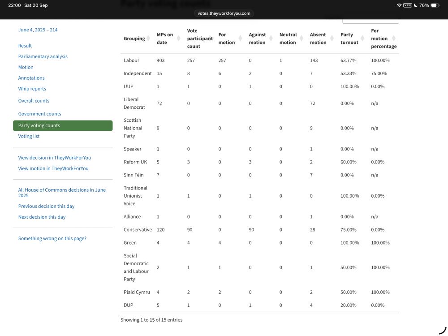
Task: Sort by For motion percentage arrows
Action: [x=394, y=38]
